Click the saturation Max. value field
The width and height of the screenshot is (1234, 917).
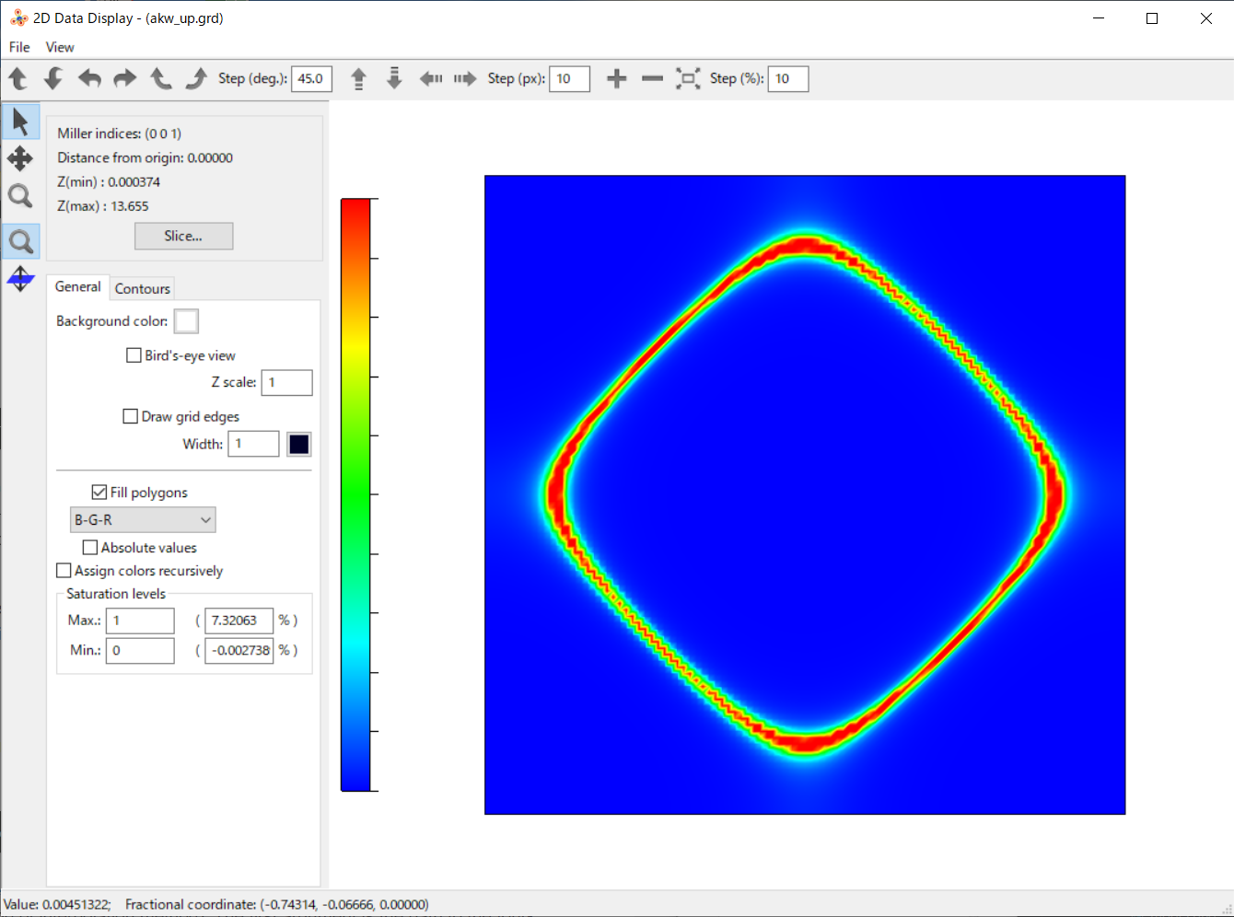point(140,621)
